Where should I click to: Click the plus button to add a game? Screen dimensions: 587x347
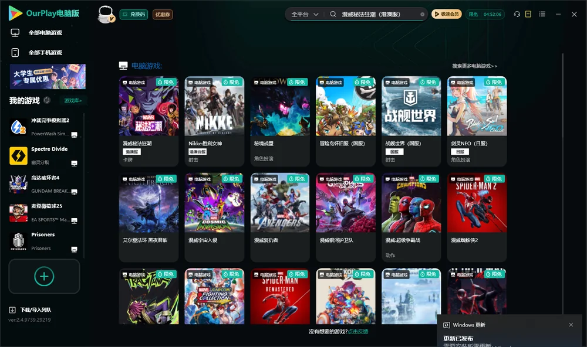coord(44,276)
